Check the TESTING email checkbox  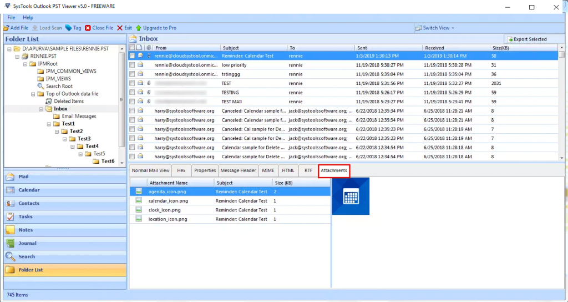point(132,93)
